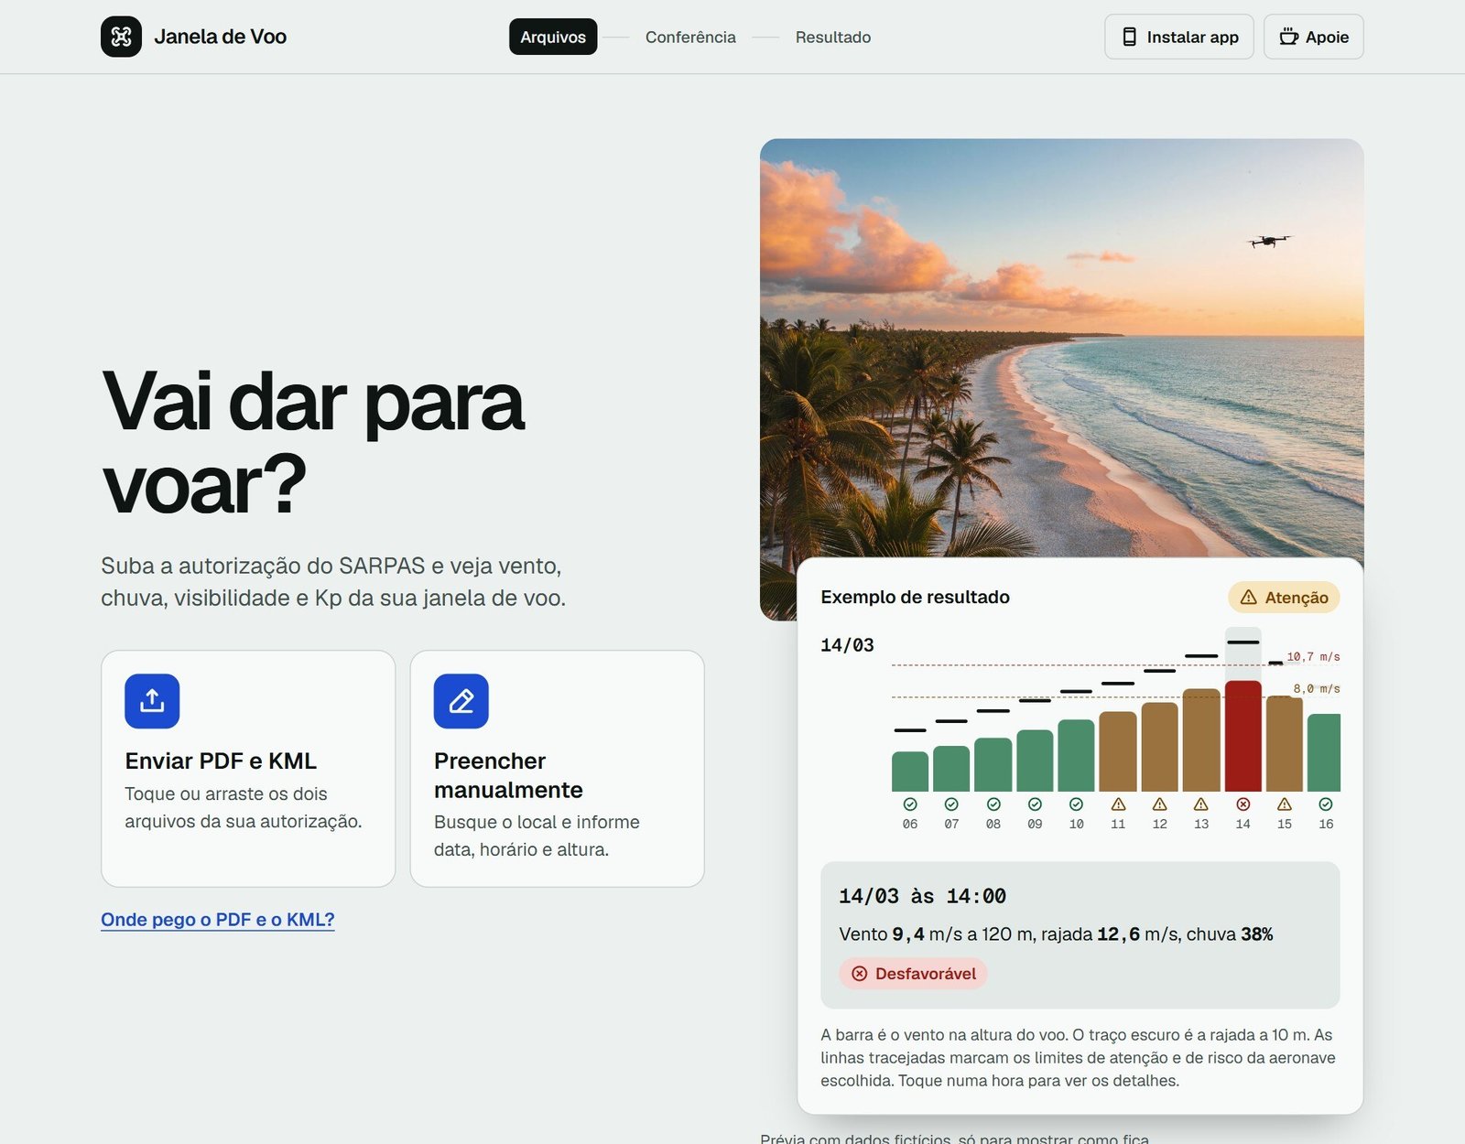1465x1144 pixels.
Task: Click the Janela de Voo drone logo icon
Action: 121,37
